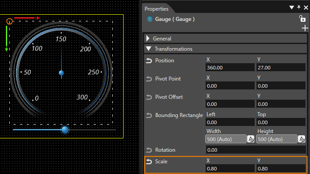Image resolution: width=310 pixels, height=174 pixels.
Task: Click the plus icon to add property
Action: (305, 28)
